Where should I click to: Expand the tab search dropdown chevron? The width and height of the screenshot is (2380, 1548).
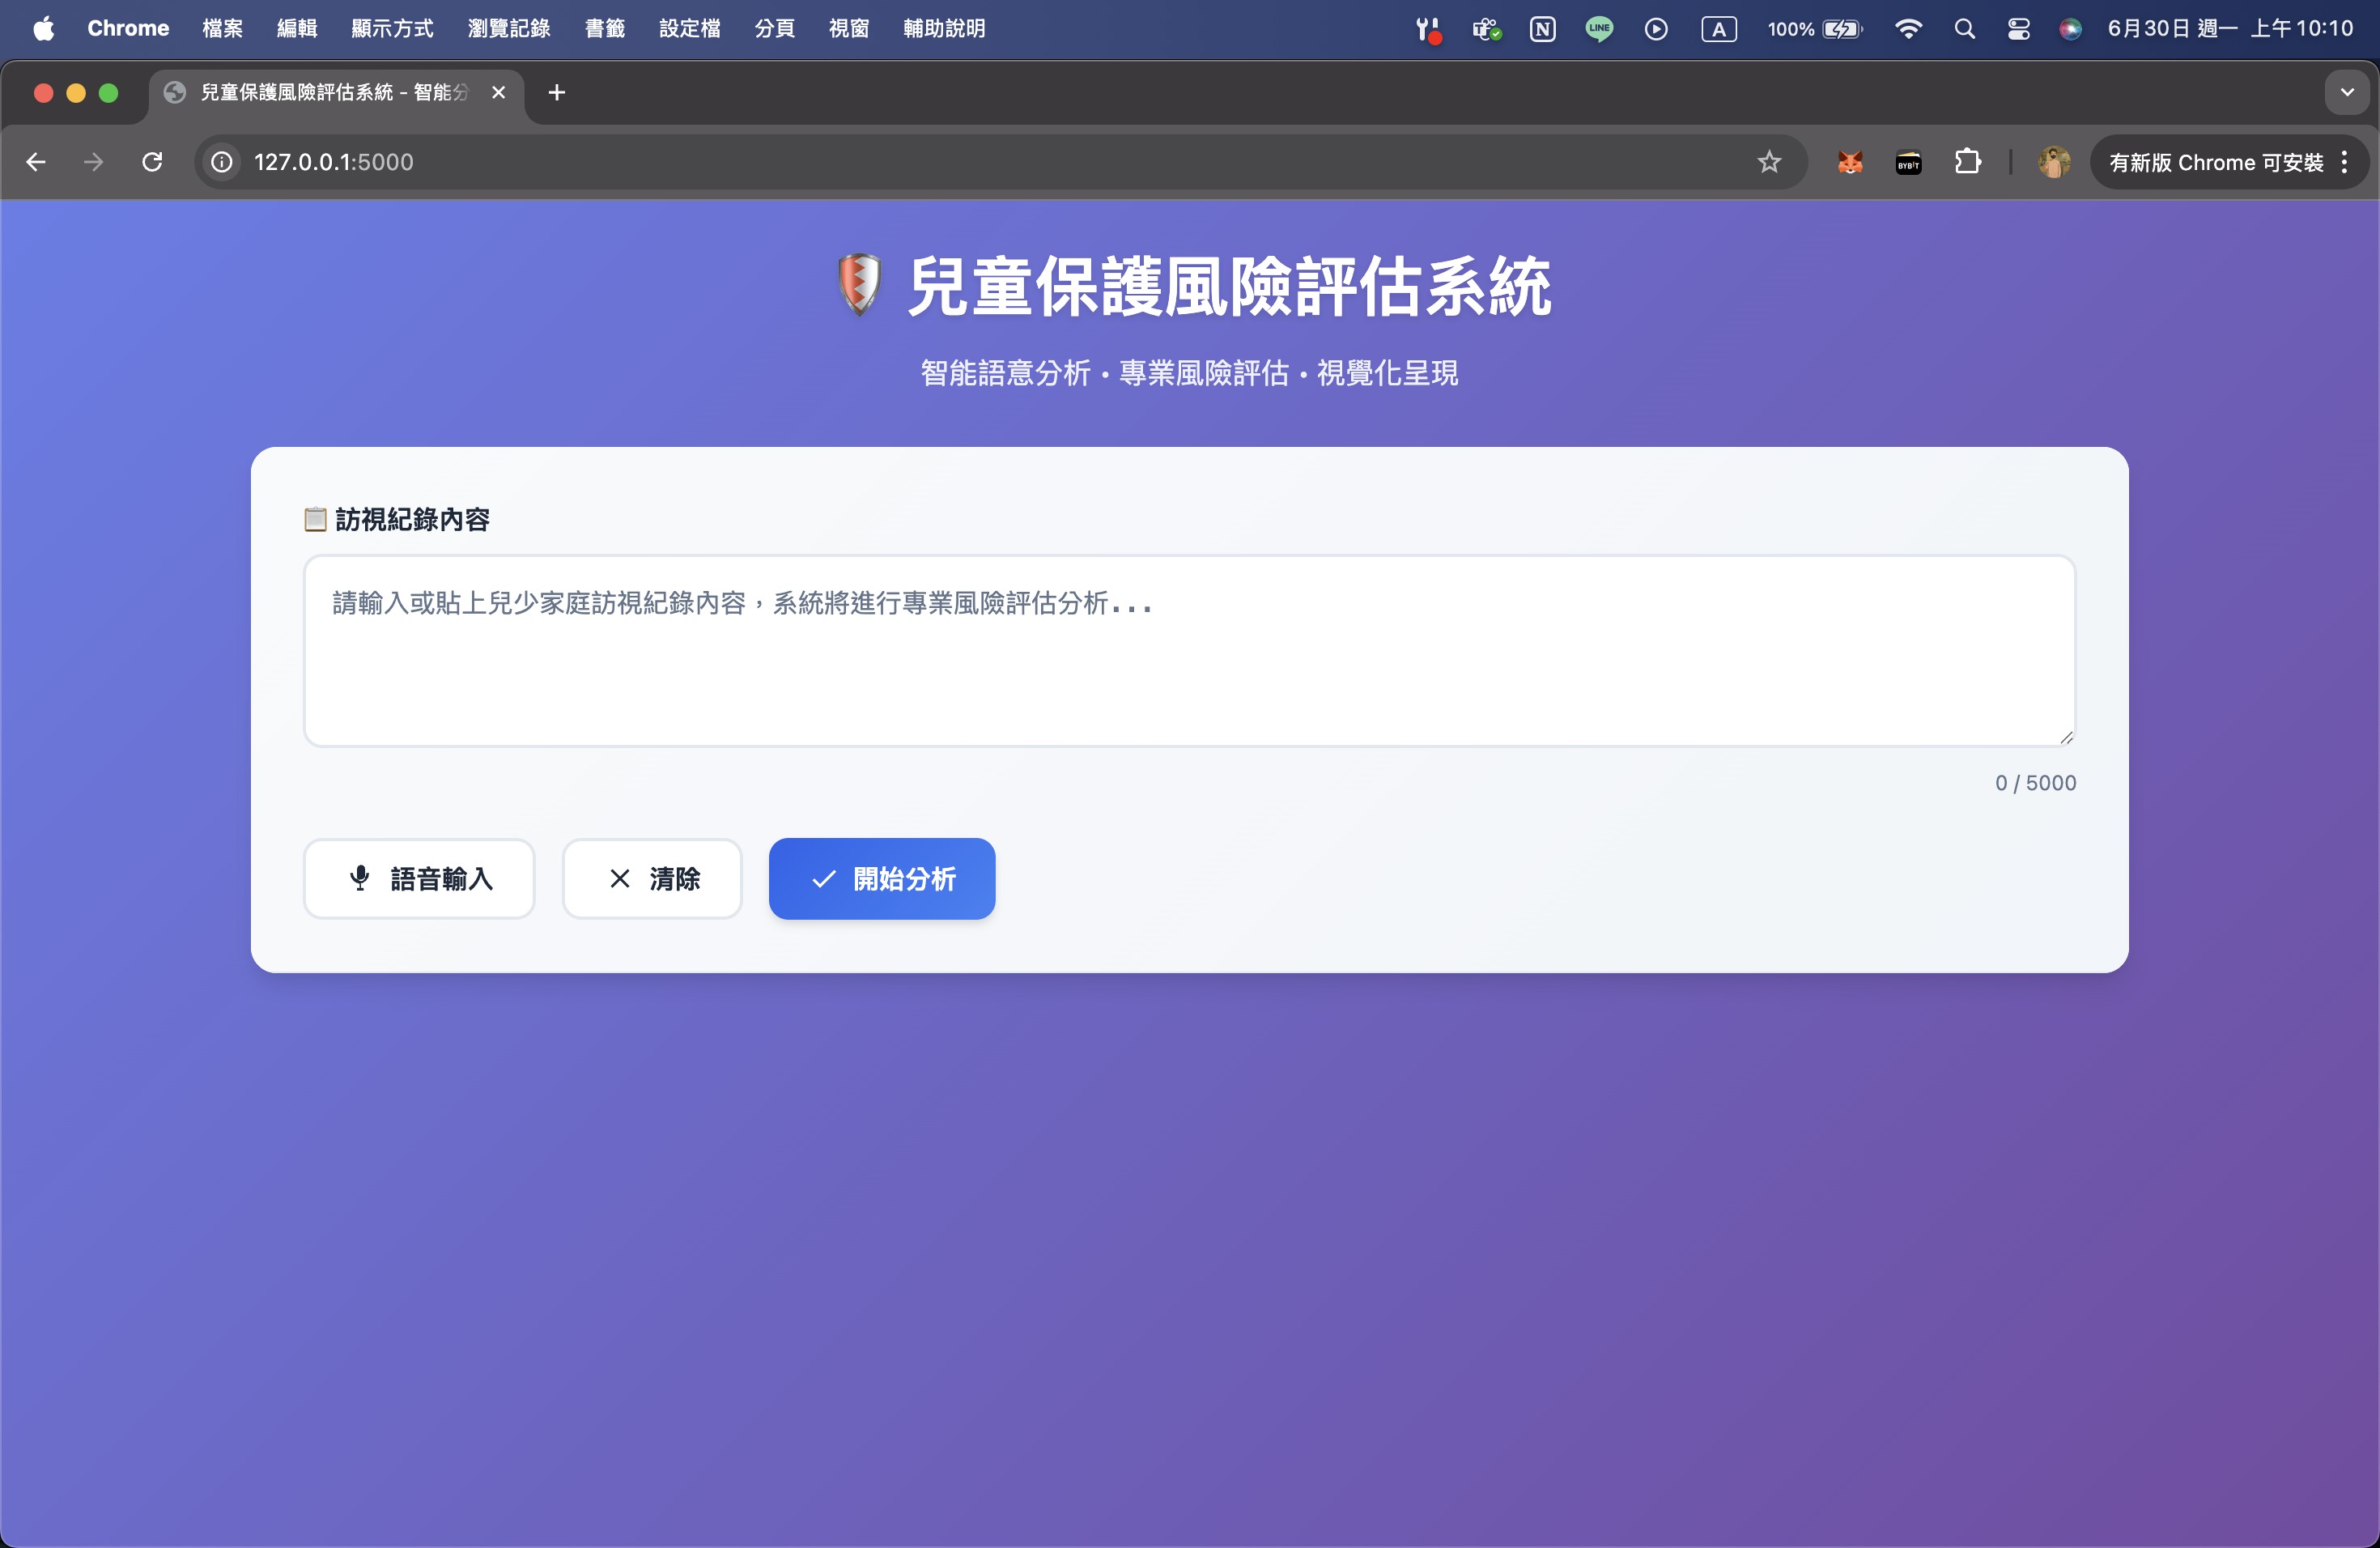point(2346,92)
